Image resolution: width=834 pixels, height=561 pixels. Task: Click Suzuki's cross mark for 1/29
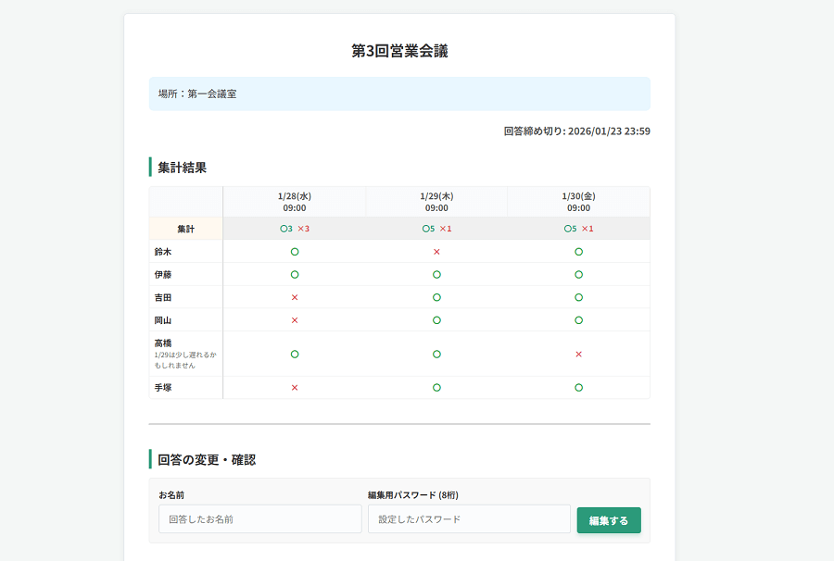click(436, 252)
